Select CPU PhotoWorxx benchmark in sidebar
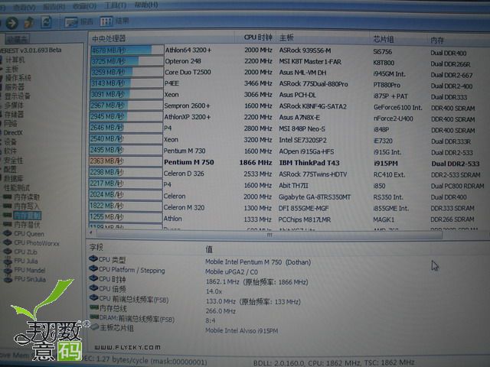Screen dimensions: 490x367 click(35, 242)
